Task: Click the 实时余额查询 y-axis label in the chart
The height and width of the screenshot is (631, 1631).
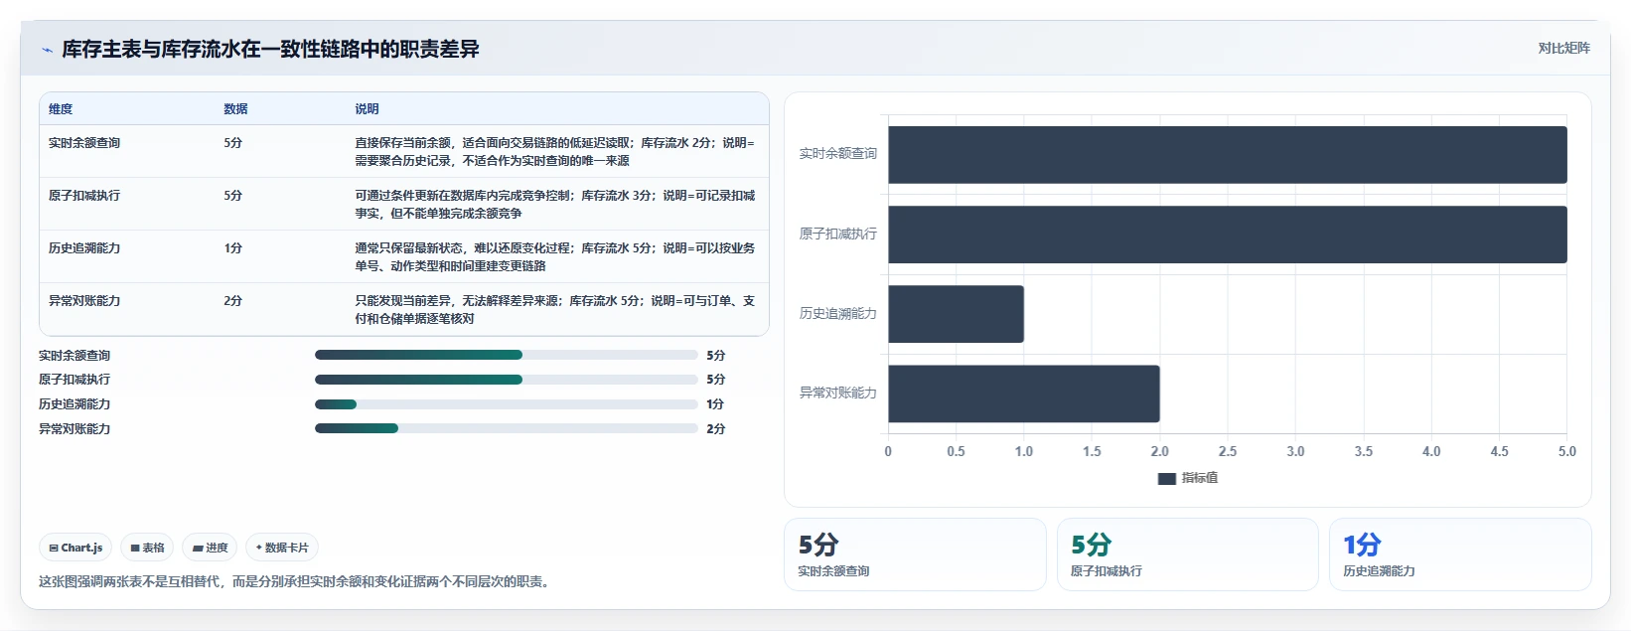Action: pos(838,154)
